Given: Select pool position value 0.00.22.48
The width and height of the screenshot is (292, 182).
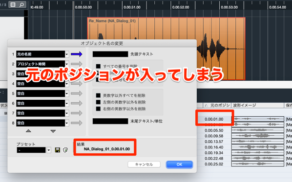Looking at the screenshot, I should [x=214, y=159].
